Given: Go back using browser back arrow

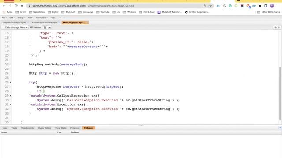Looking at the screenshot, I should point(4,6).
